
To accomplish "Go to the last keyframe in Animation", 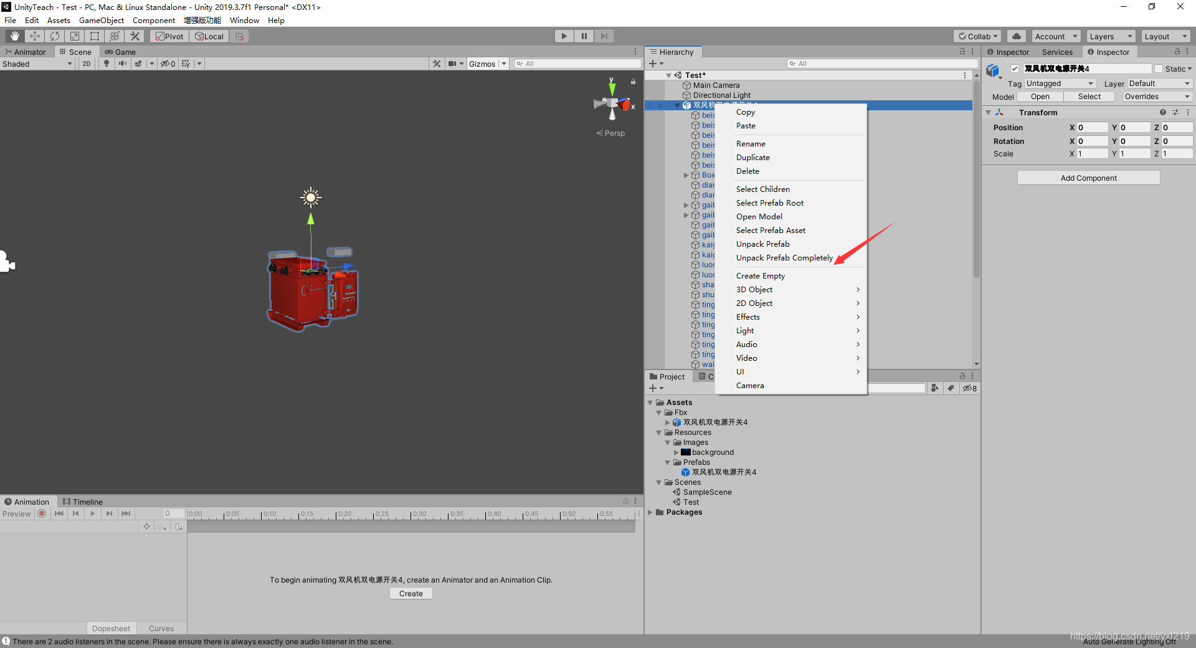I will 126,513.
